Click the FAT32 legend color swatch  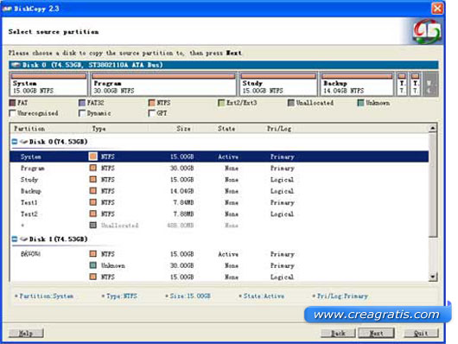coord(82,103)
